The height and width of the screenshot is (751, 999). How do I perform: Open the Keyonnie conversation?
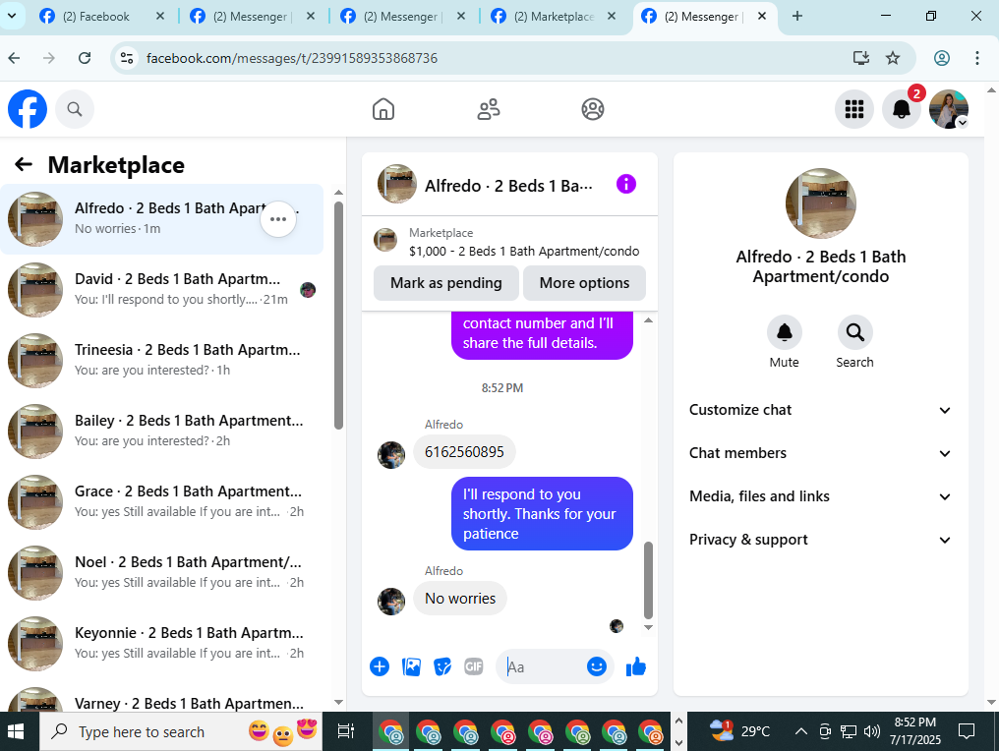162,643
